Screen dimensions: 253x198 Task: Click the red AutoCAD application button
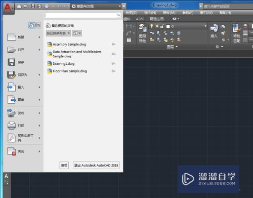9,8
